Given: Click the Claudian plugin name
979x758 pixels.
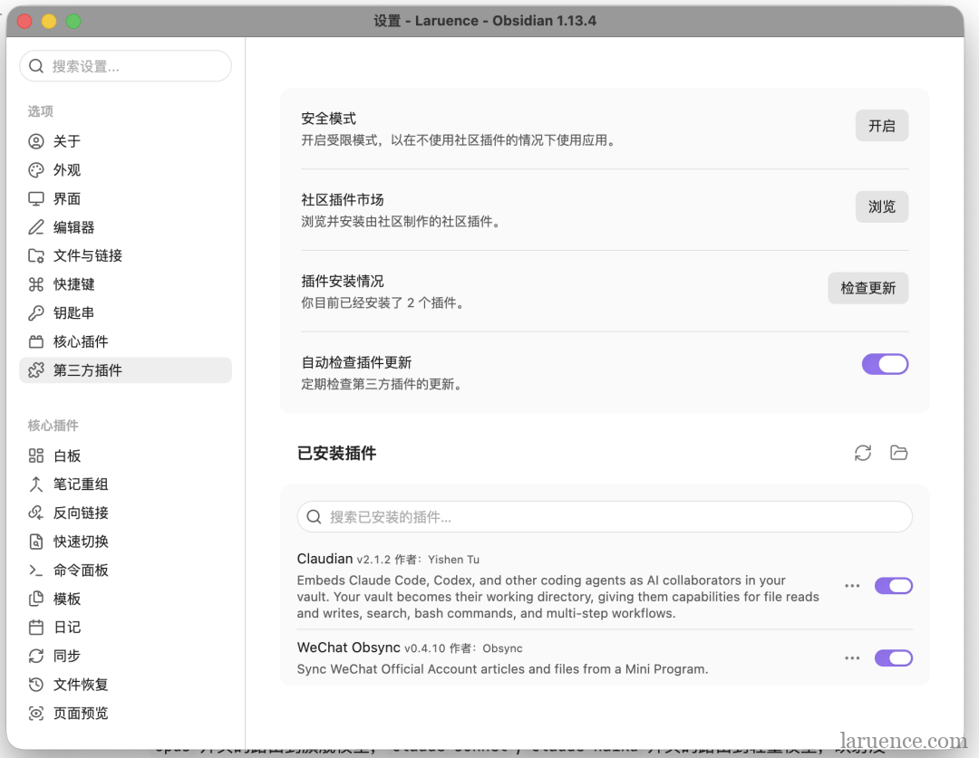Looking at the screenshot, I should pyautogui.click(x=325, y=559).
